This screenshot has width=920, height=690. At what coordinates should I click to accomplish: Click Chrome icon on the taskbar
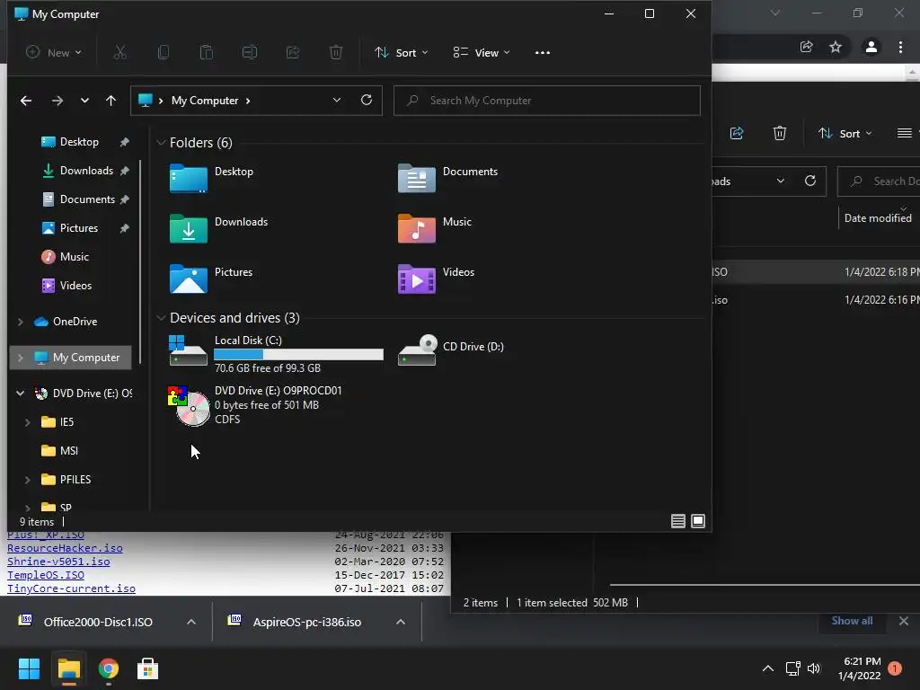(x=108, y=668)
